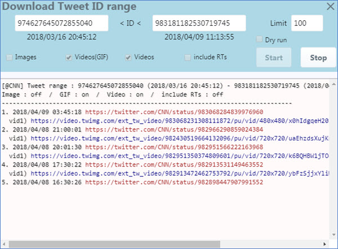The height and width of the screenshot is (249, 338).
Task: Click the start date text 2018/03/16 20:45:12
Action: pos(61,37)
